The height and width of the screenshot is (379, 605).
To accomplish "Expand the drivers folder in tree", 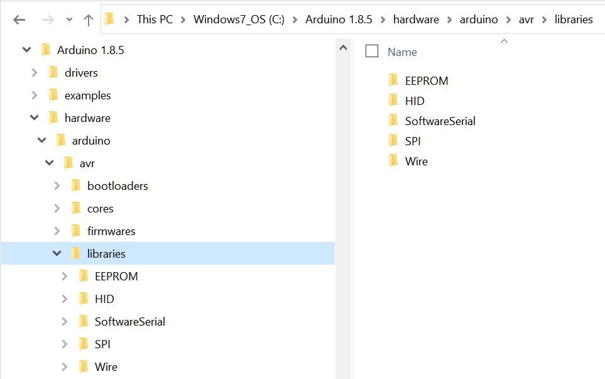I will coord(35,73).
